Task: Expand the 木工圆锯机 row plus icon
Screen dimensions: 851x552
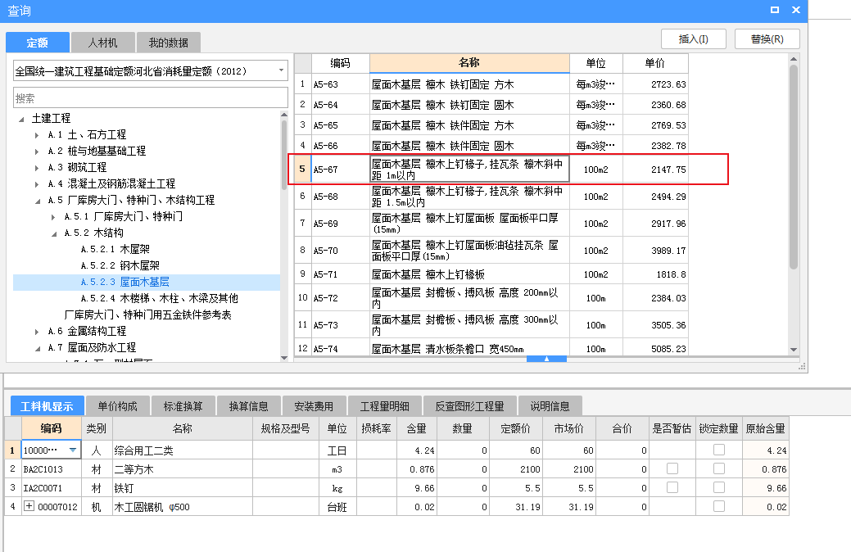Action: (x=30, y=507)
